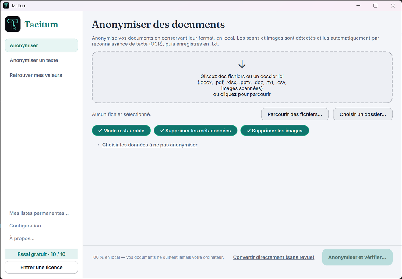
Task: Click the Tacitum logo icon in sidebar
Action: point(13,24)
